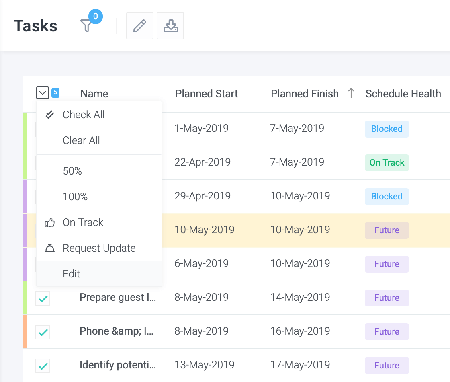Click the double-check icon beside Check All
The image size is (450, 382).
pyautogui.click(x=50, y=115)
